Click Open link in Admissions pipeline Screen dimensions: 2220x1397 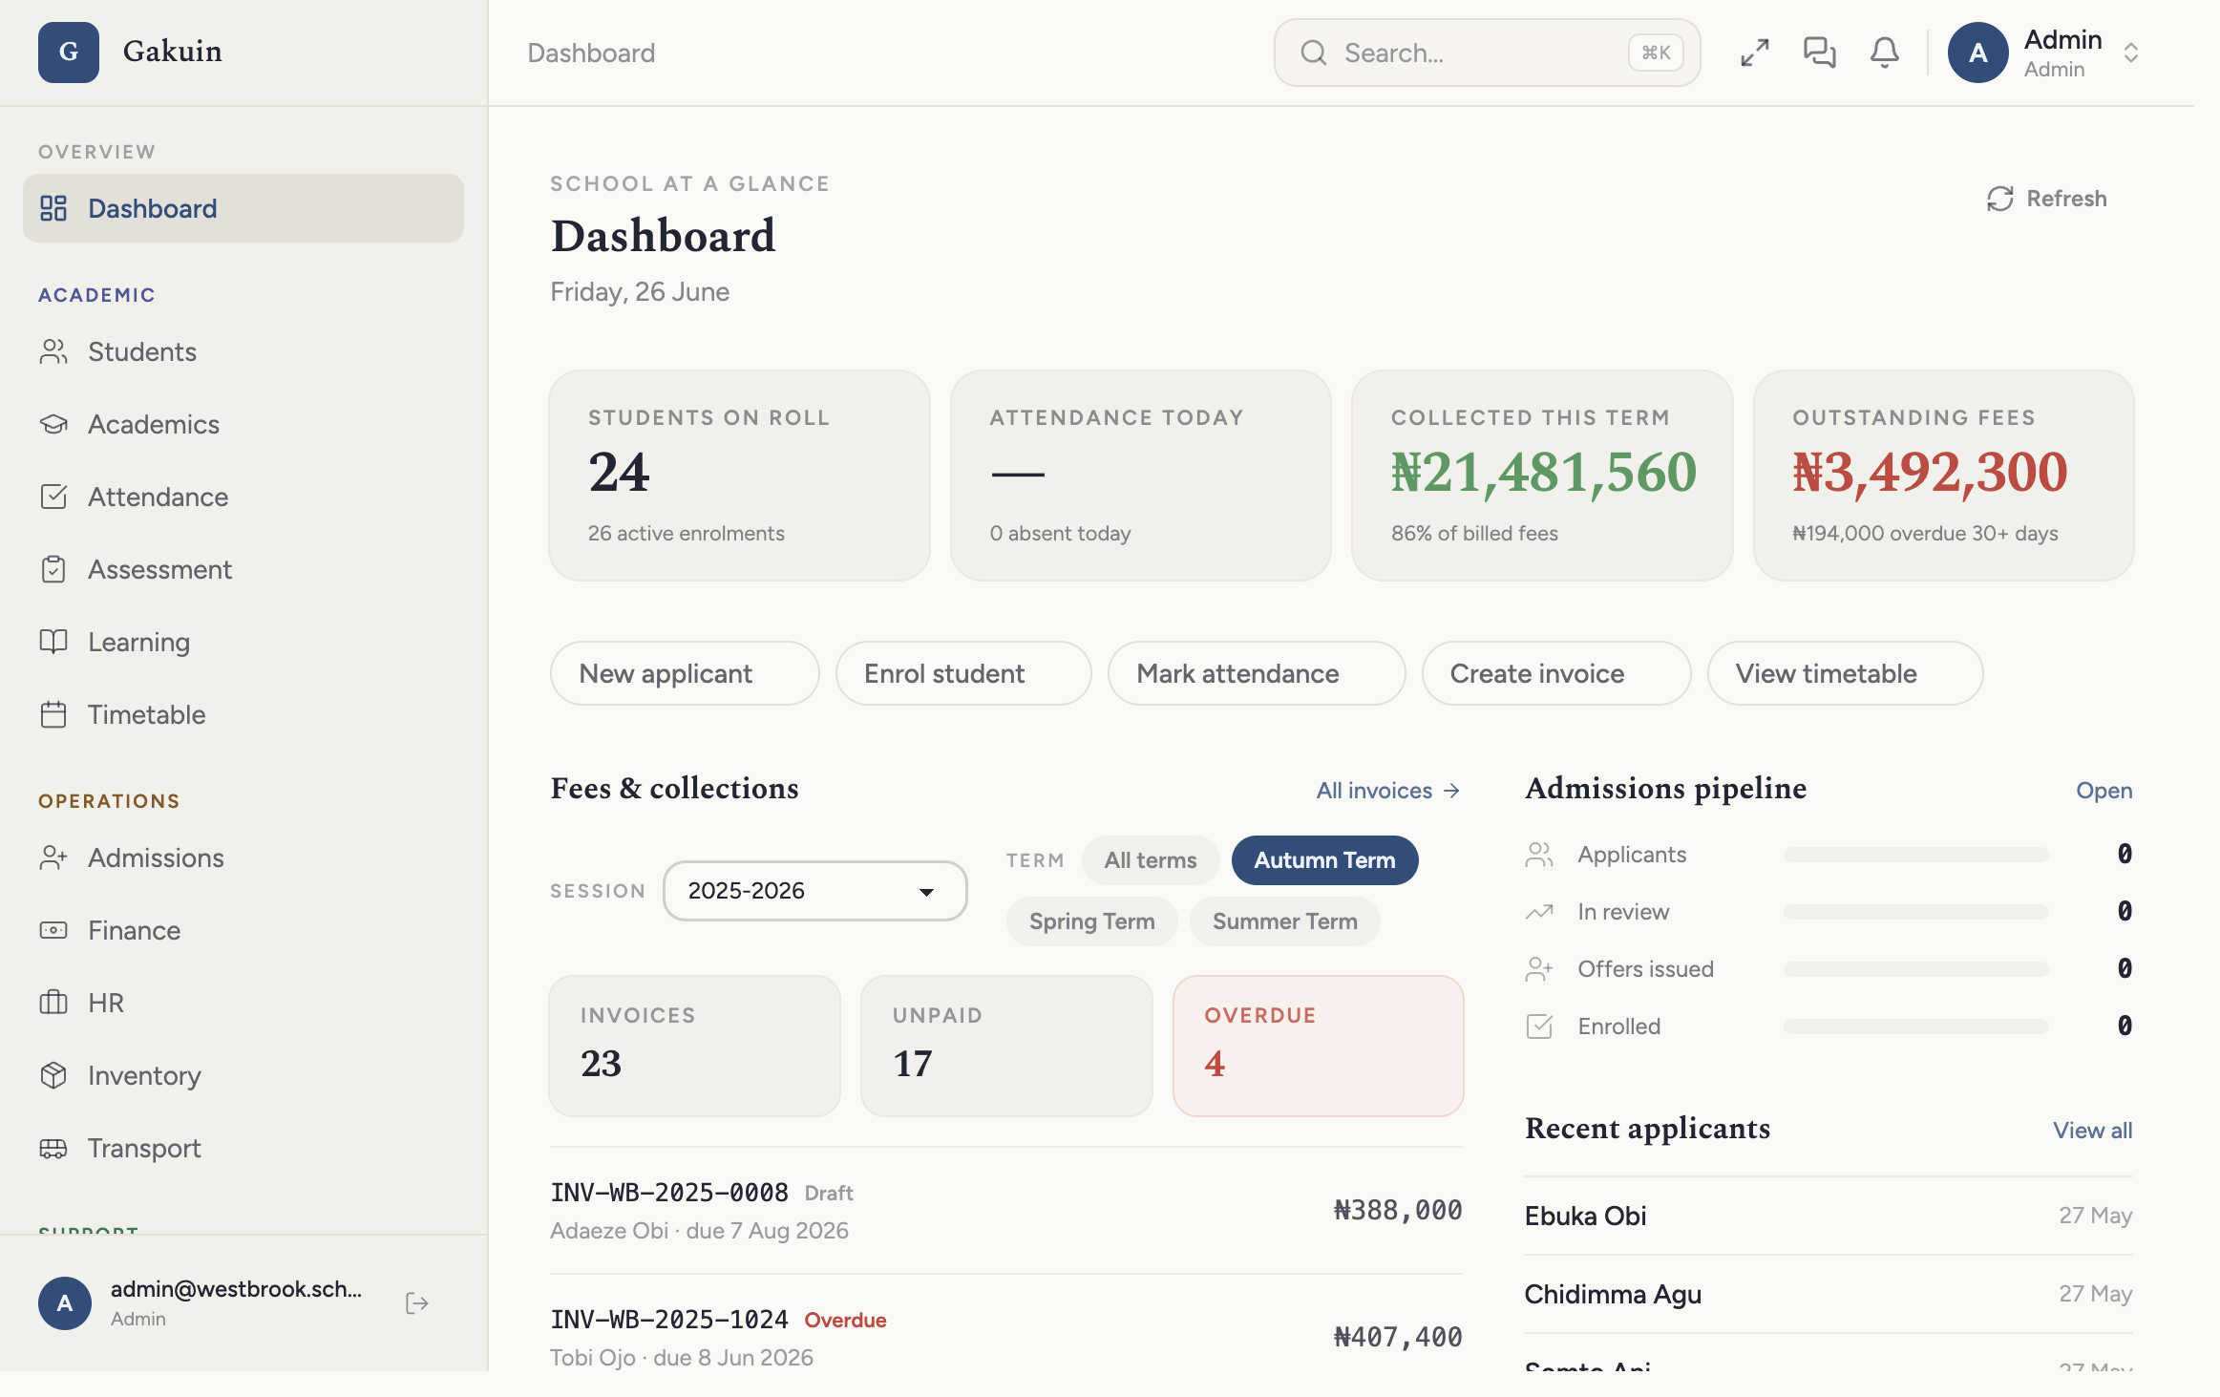click(x=2104, y=791)
